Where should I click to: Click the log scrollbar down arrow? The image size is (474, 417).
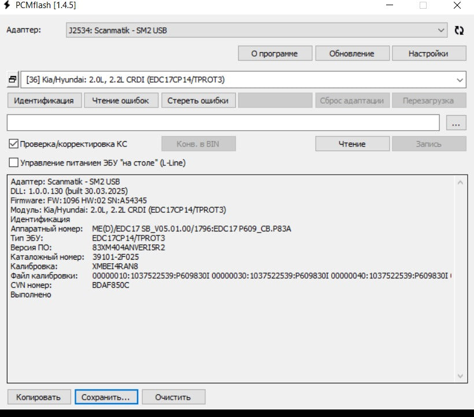[460, 376]
